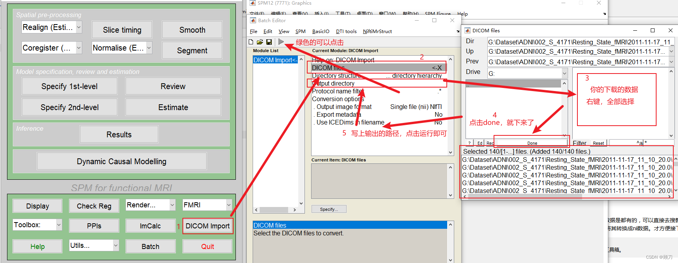Open the Utils... dropdown
Screen dimensions: 678x263
[116, 245]
